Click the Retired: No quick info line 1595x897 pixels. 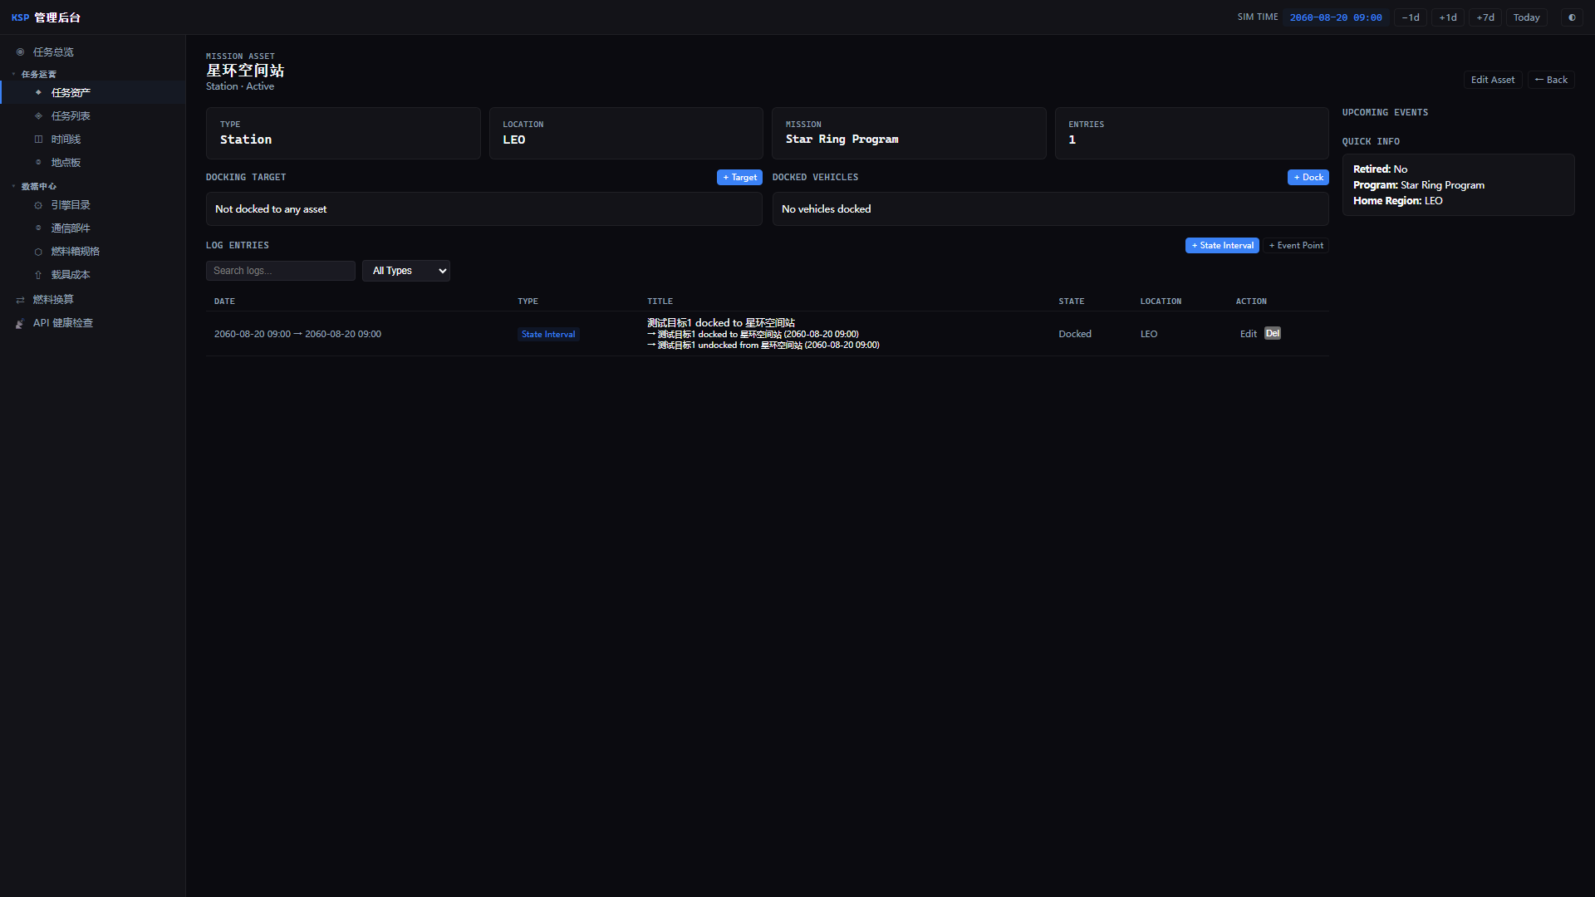[x=1381, y=169]
